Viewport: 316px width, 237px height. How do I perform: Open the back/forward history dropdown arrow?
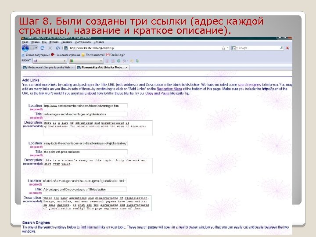(x=36, y=48)
